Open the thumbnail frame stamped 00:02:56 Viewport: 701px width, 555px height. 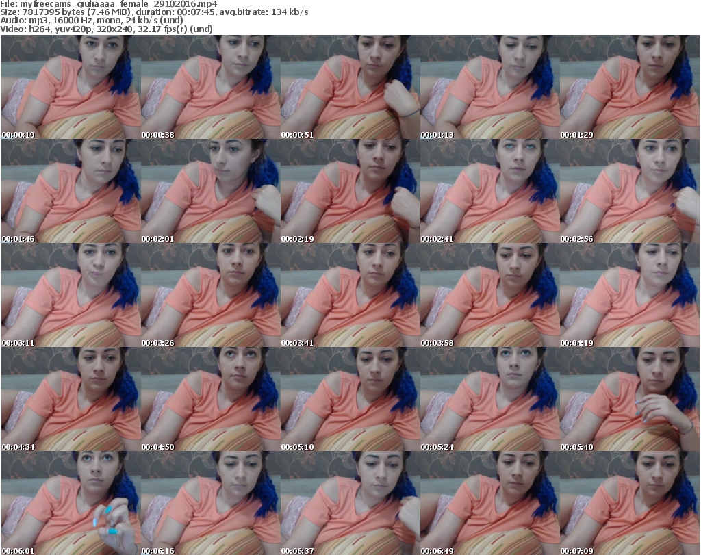point(630,191)
